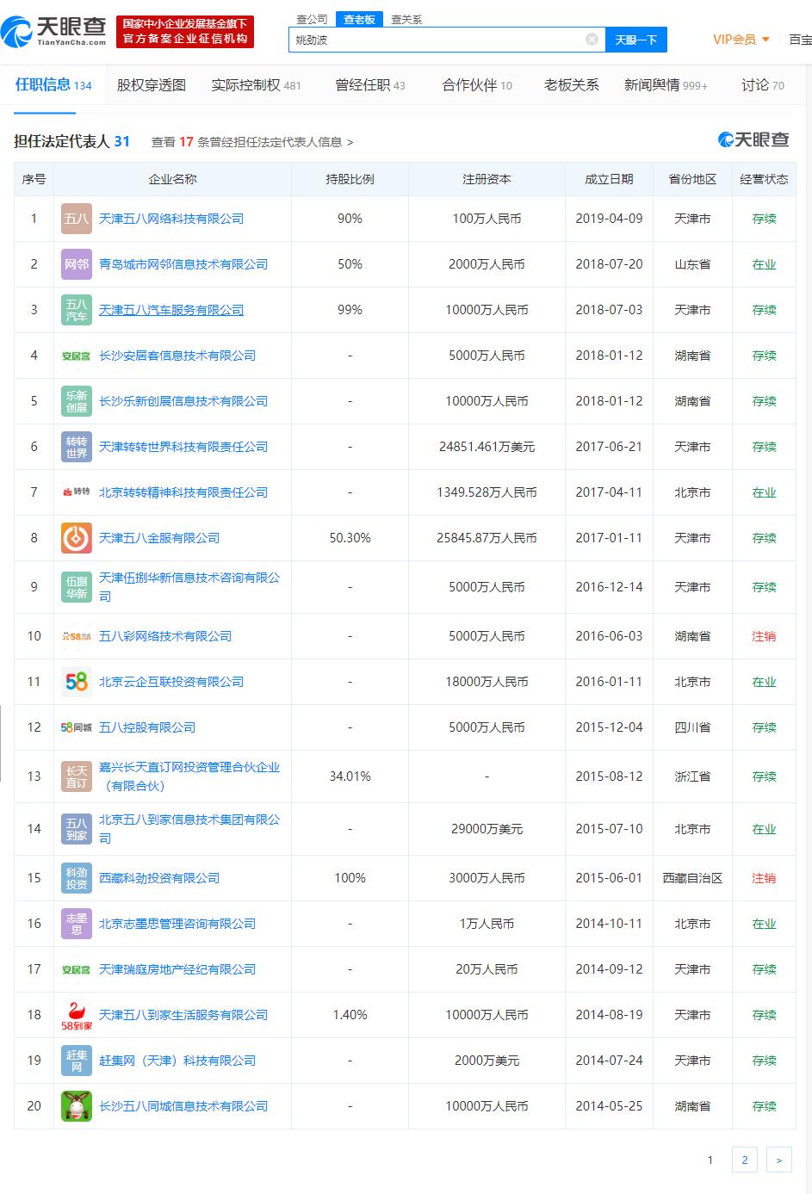The image size is (812, 1194).
Task: Open 安居客 logo in row 4
Action: [77, 356]
